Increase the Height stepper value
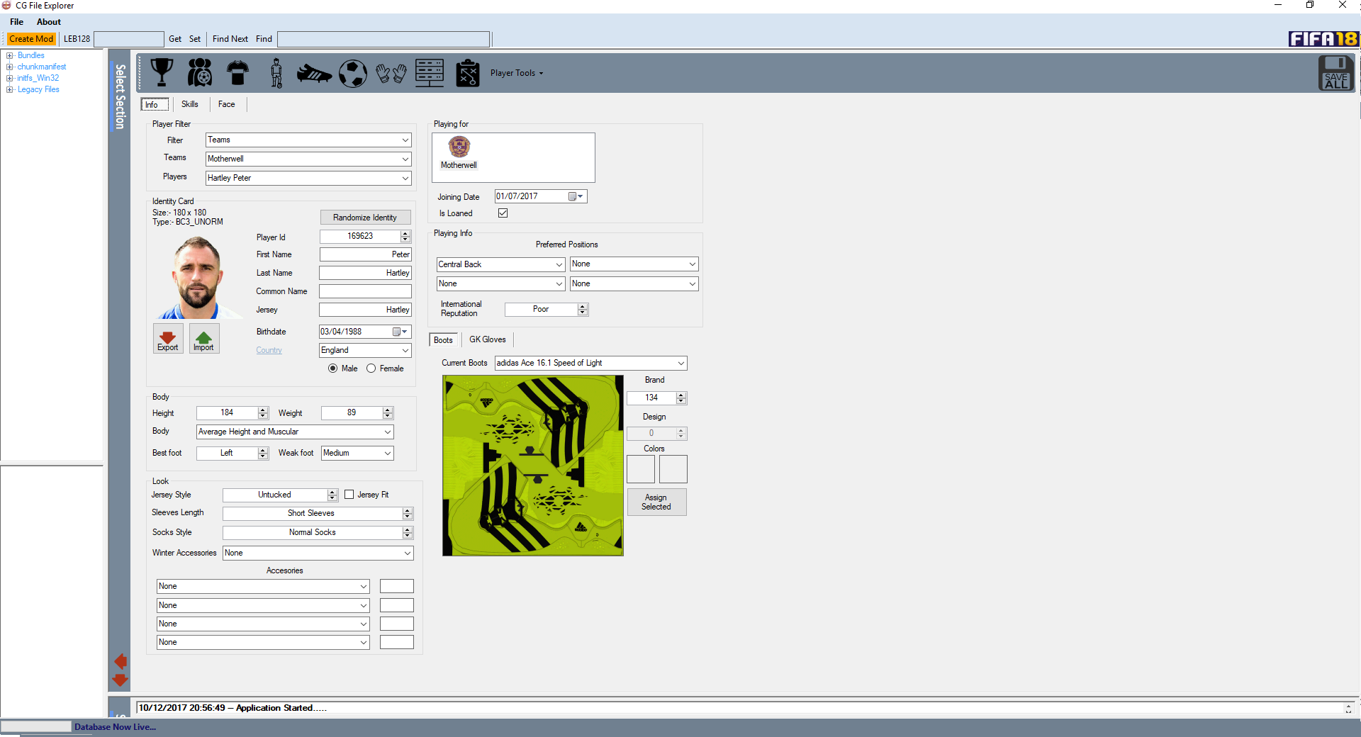This screenshot has height=737, width=1361. coord(263,410)
